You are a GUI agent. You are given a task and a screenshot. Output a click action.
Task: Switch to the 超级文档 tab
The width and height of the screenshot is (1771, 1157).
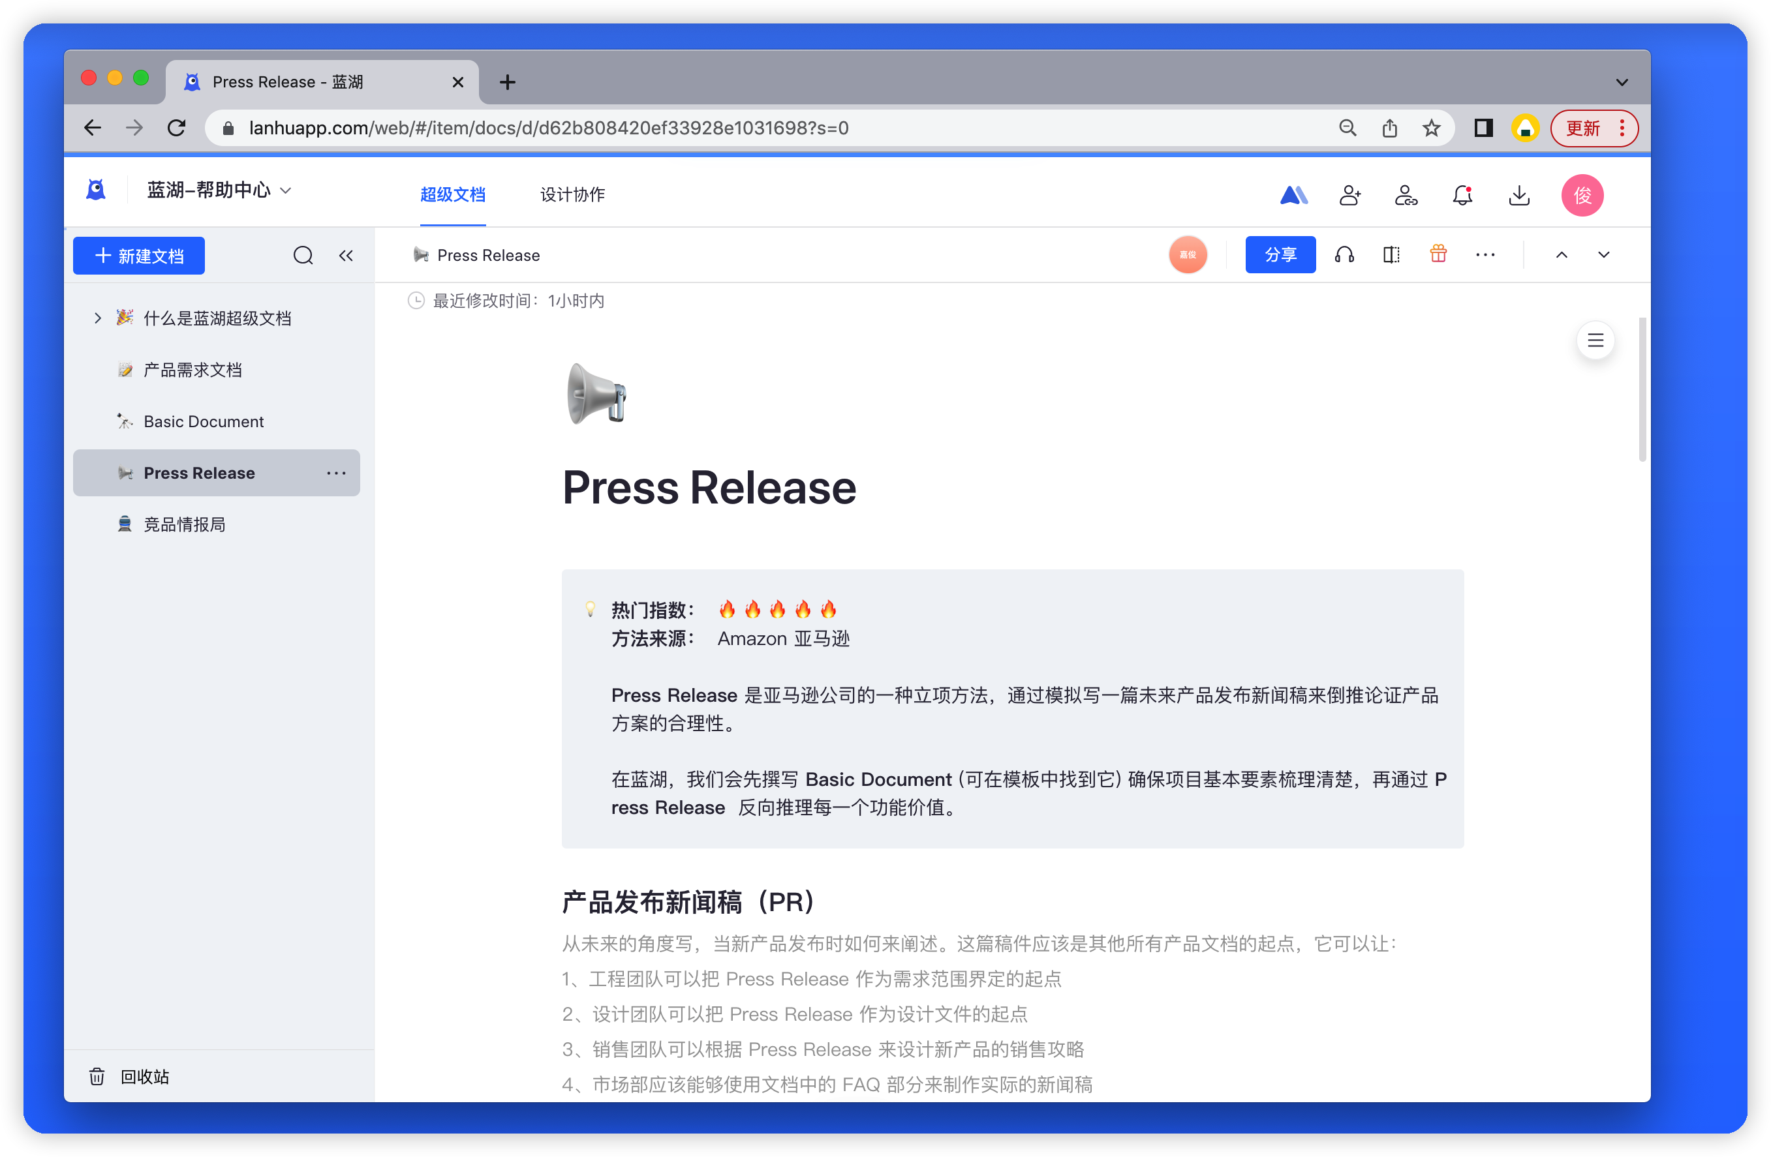point(452,195)
